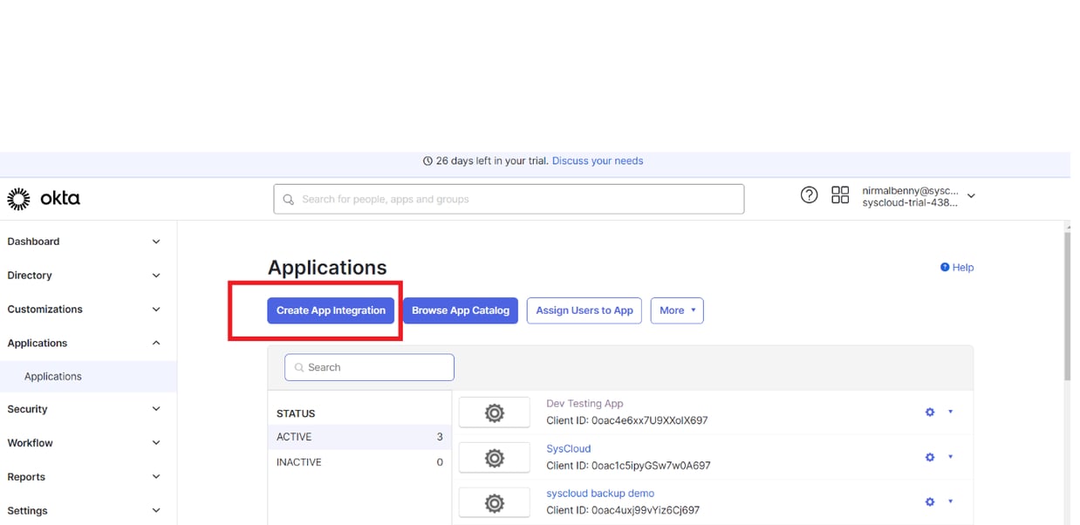
Task: Click the Help info icon near top right
Action: [x=946, y=267]
